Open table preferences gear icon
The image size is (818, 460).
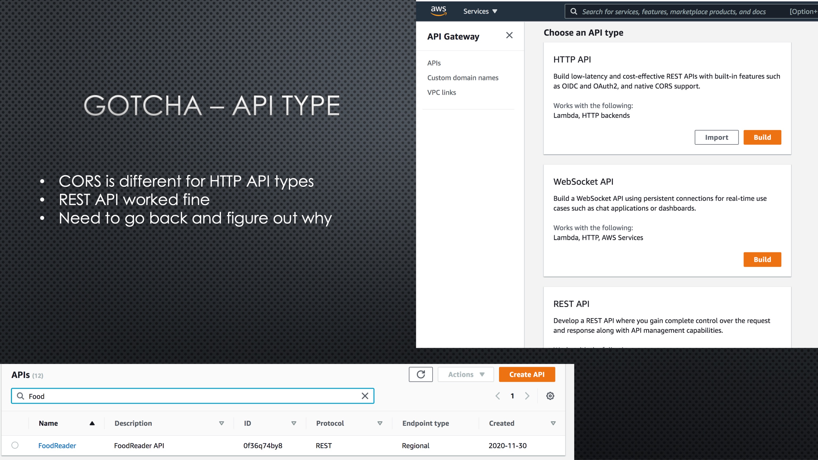pos(550,396)
